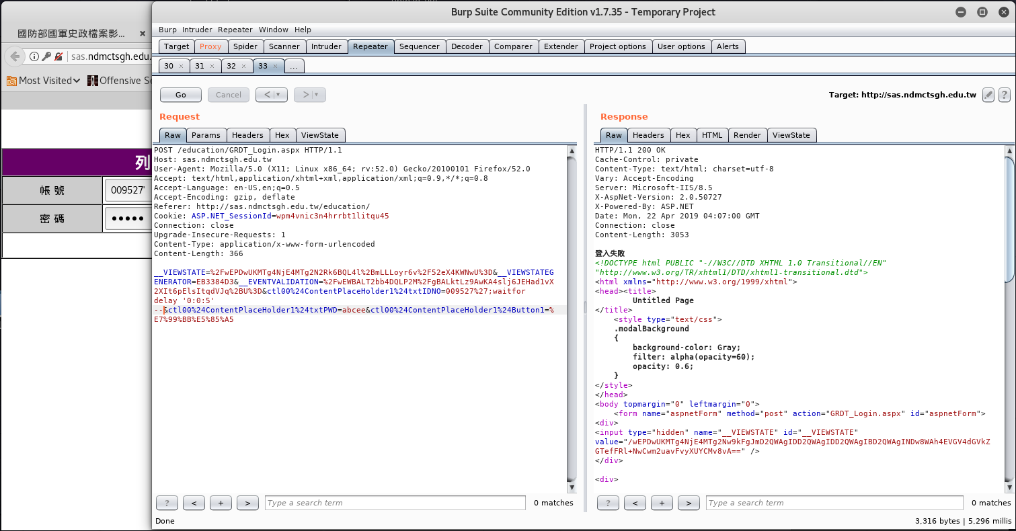This screenshot has width=1016, height=531.
Task: Select Repeater request tab 32
Action: coord(231,66)
